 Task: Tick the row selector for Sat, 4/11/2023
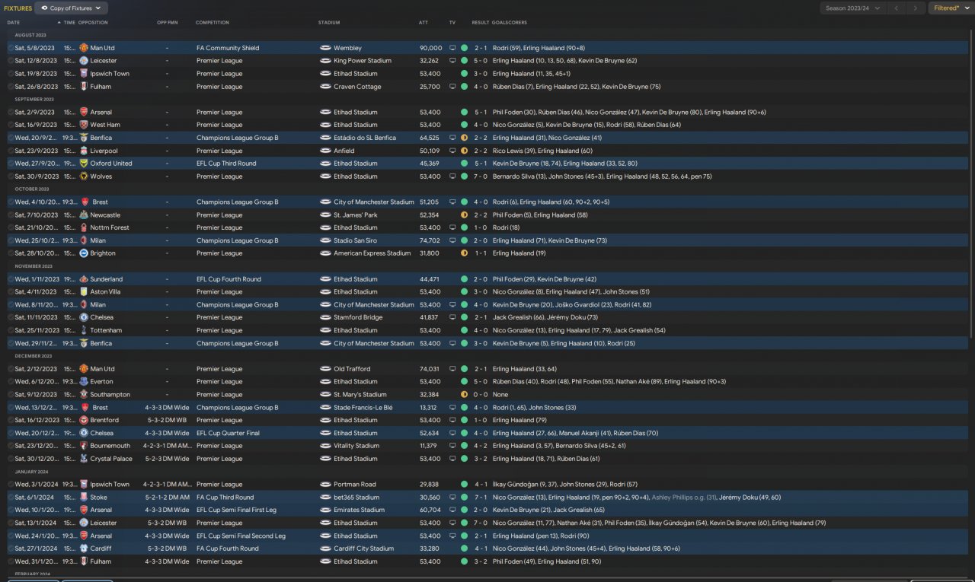coord(11,292)
